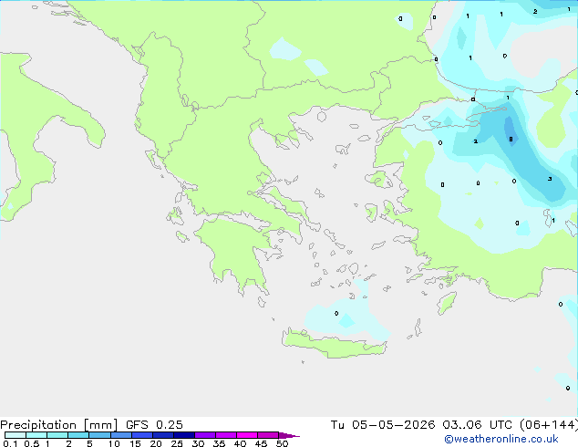578x447 pixels.
Task: Click the precipitation value '3' on map
Action: click(550, 179)
